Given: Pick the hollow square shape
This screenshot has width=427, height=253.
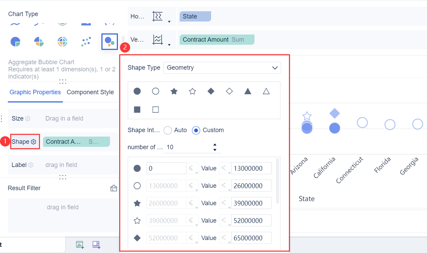Looking at the screenshot, I should (x=155, y=110).
